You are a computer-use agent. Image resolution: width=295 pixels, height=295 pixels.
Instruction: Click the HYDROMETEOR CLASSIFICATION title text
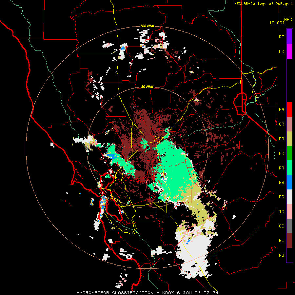click(115, 293)
